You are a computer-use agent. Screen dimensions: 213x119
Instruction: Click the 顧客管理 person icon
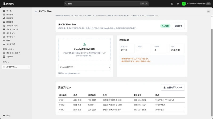tap(4, 22)
